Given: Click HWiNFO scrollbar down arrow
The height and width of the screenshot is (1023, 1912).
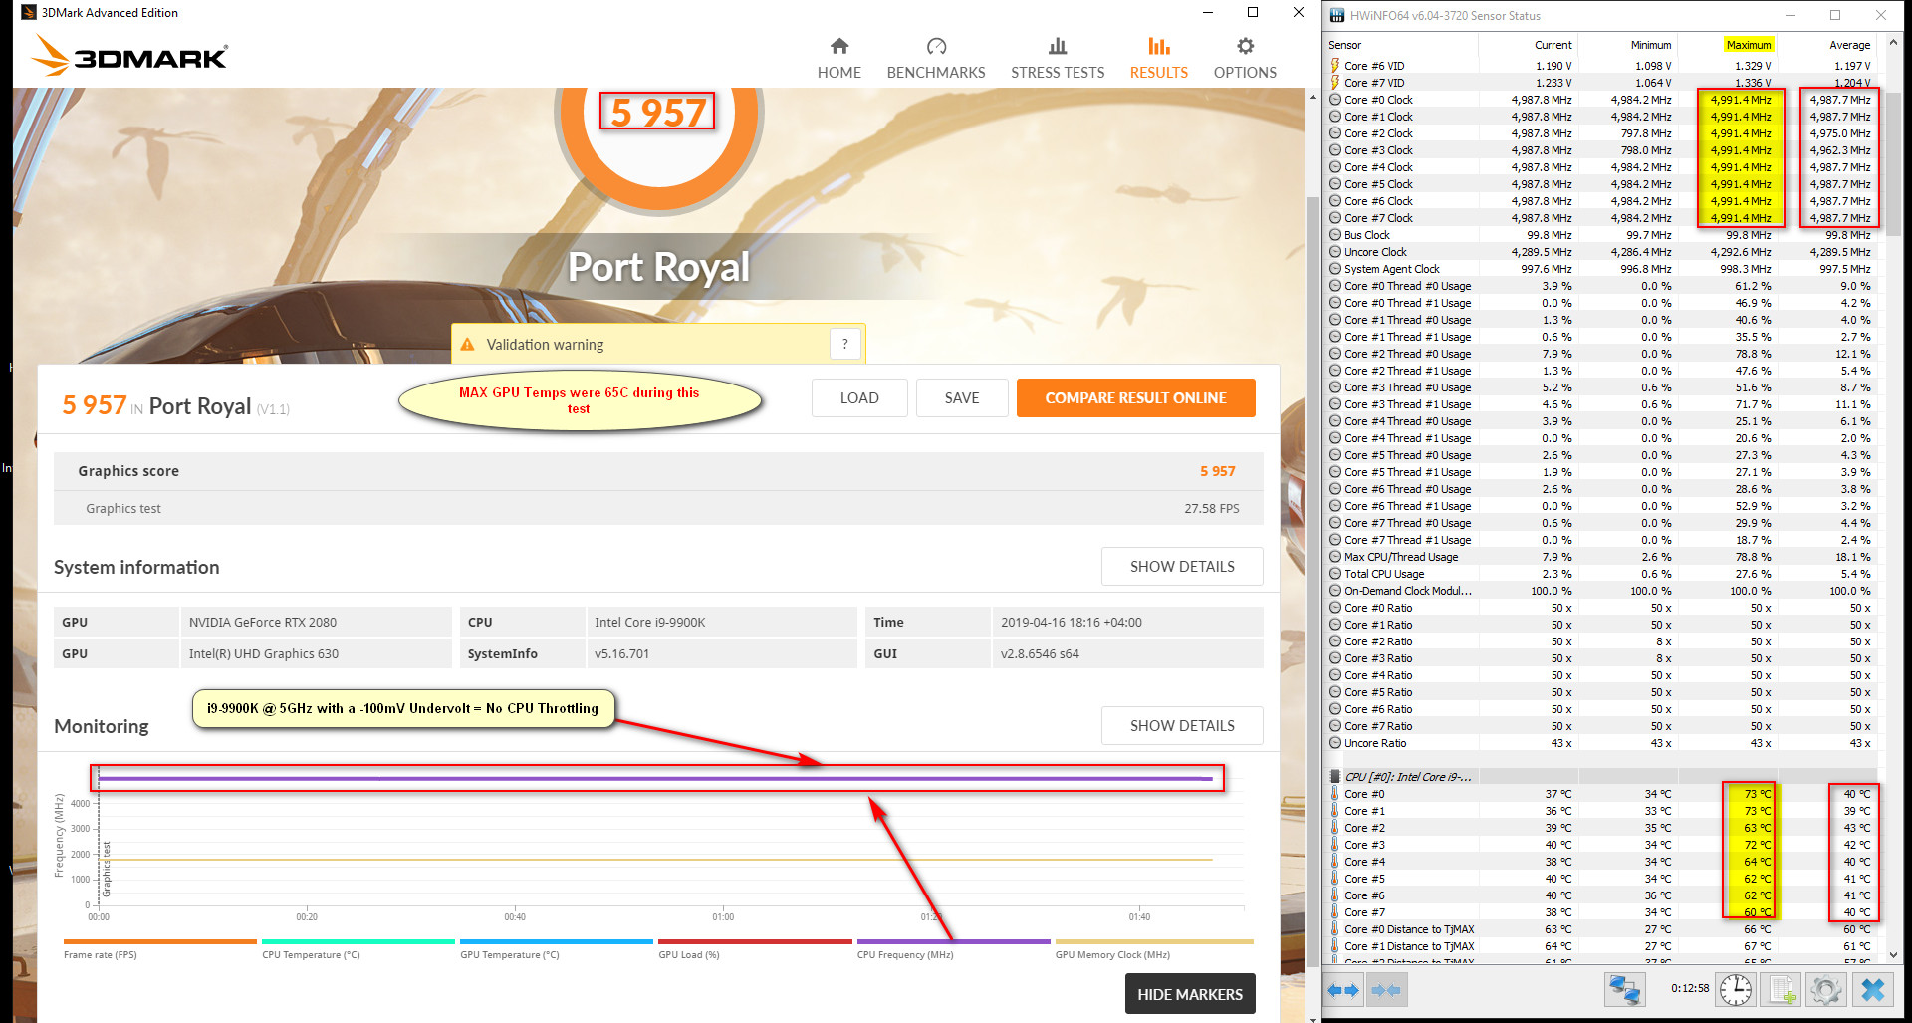Looking at the screenshot, I should (1893, 954).
